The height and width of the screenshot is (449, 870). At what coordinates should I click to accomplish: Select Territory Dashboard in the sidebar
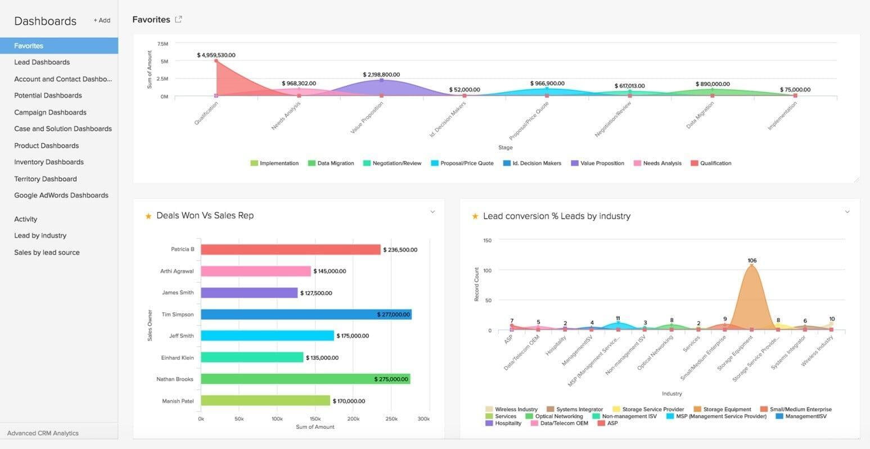pyautogui.click(x=45, y=179)
